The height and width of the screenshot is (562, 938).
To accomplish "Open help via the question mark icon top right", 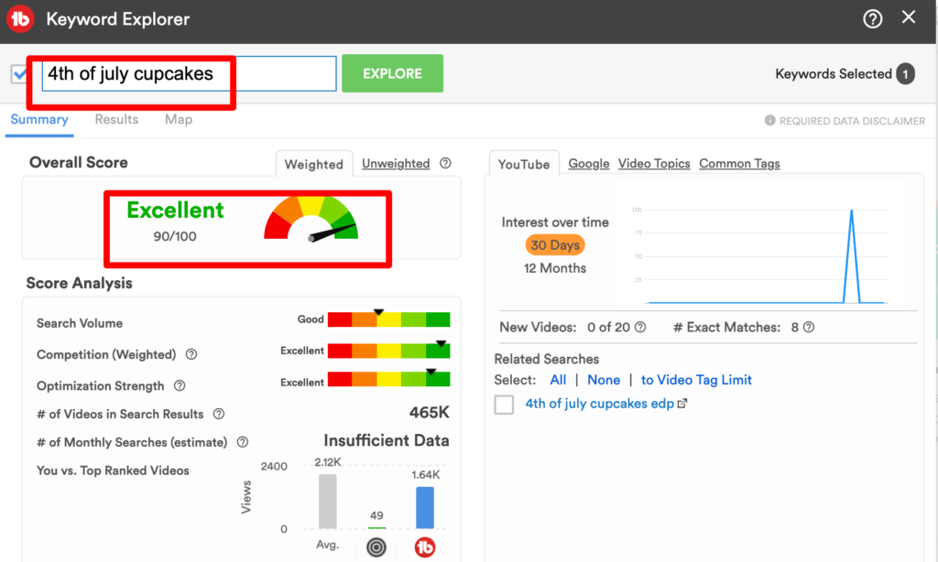I will tap(872, 18).
